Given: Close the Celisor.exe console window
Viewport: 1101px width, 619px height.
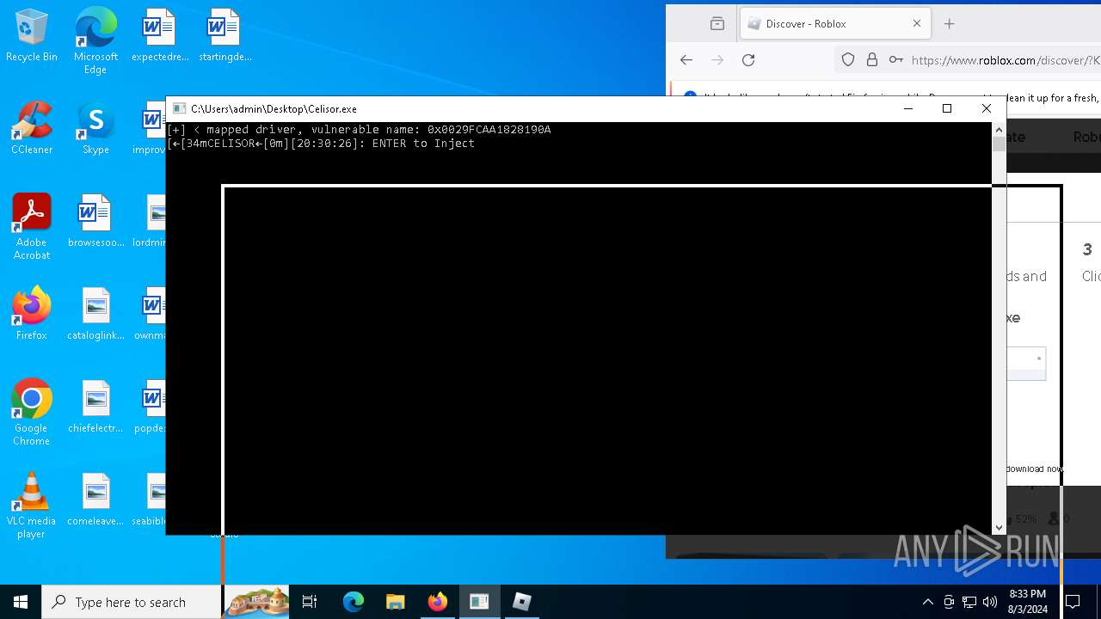Looking at the screenshot, I should pyautogui.click(x=987, y=108).
